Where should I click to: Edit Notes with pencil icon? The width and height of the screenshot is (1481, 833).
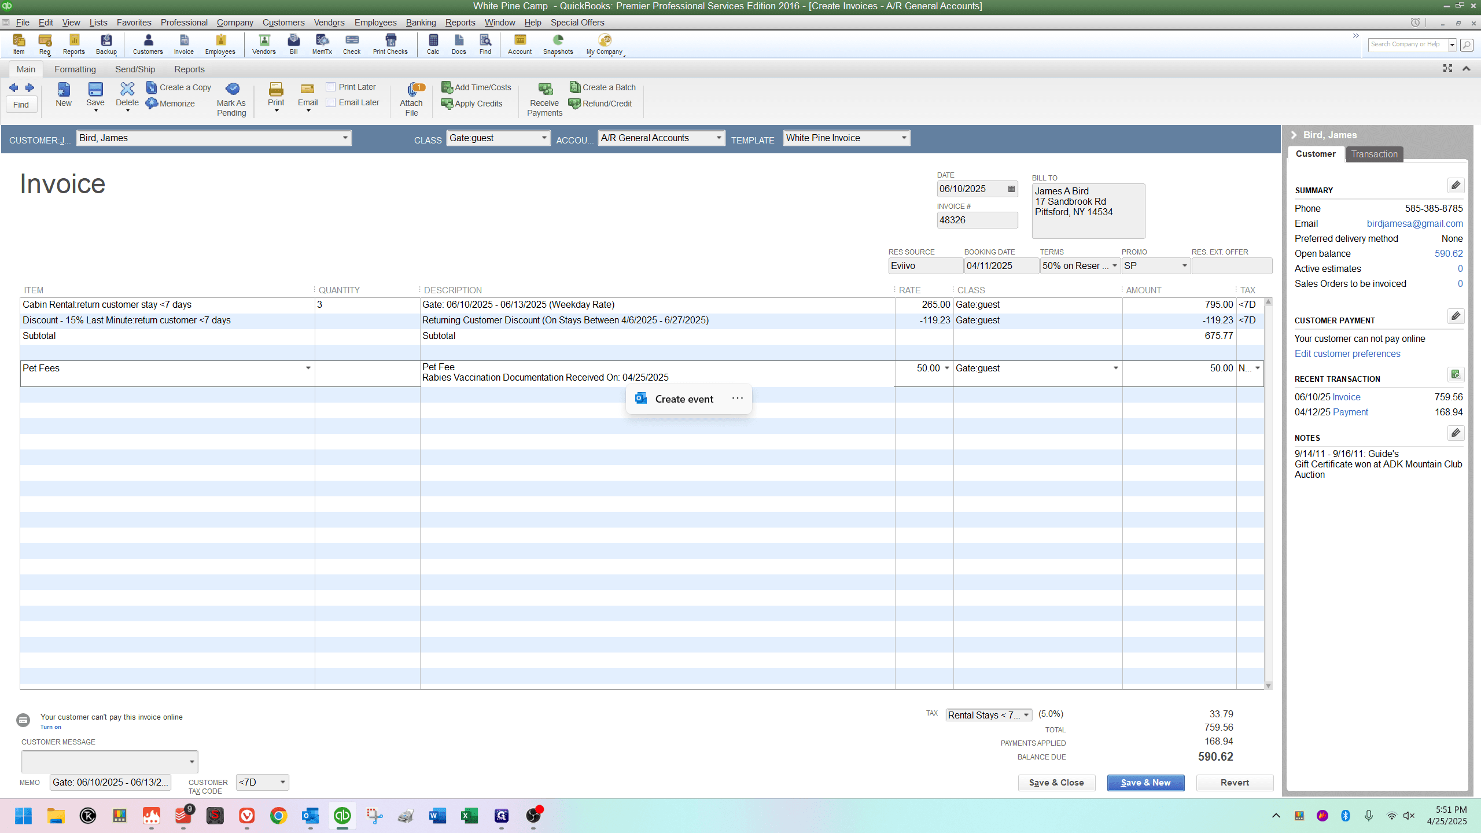tap(1456, 433)
